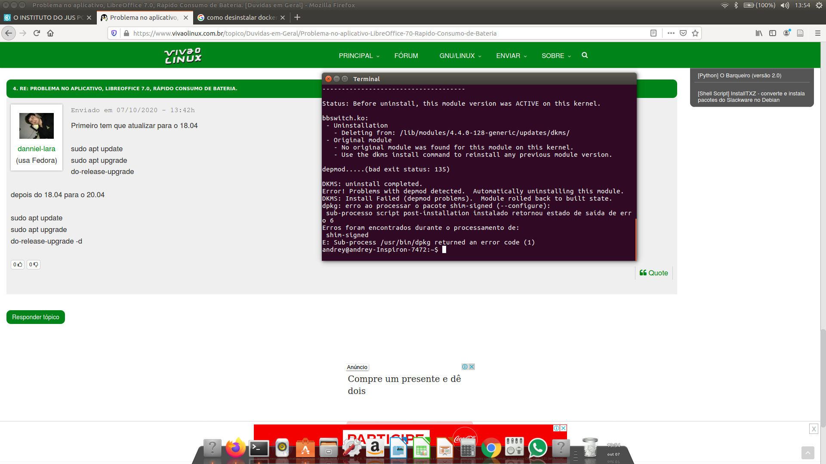Expand ENVIAR dropdown menu
Screen dimensions: 826x464
tap(512, 56)
